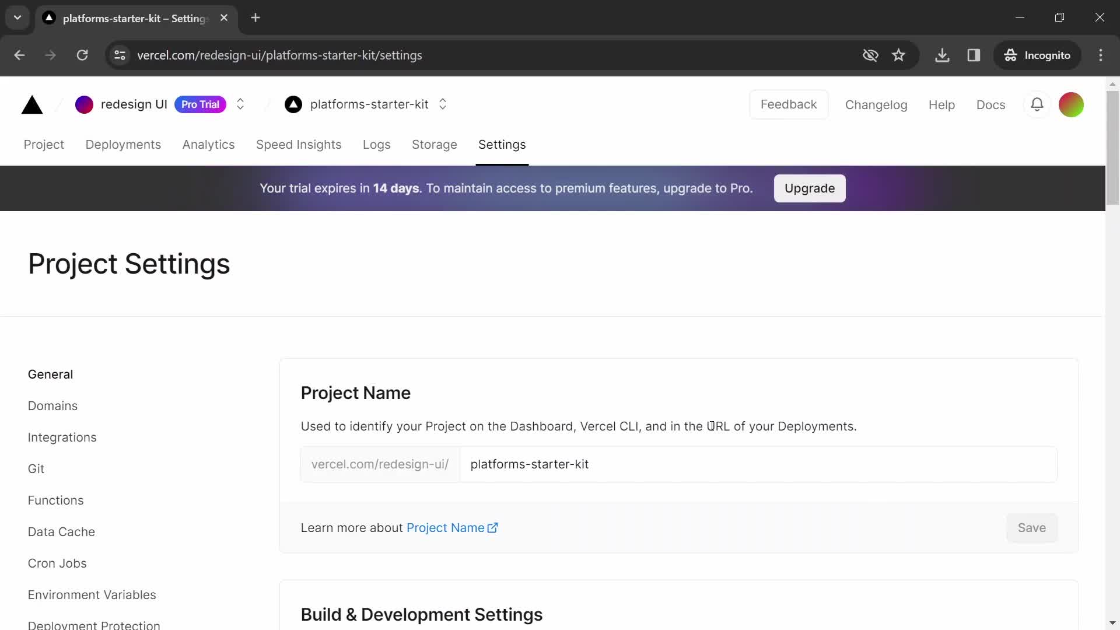1120x630 pixels.
Task: Click the scrollbar up arrow
Action: point(1112,85)
